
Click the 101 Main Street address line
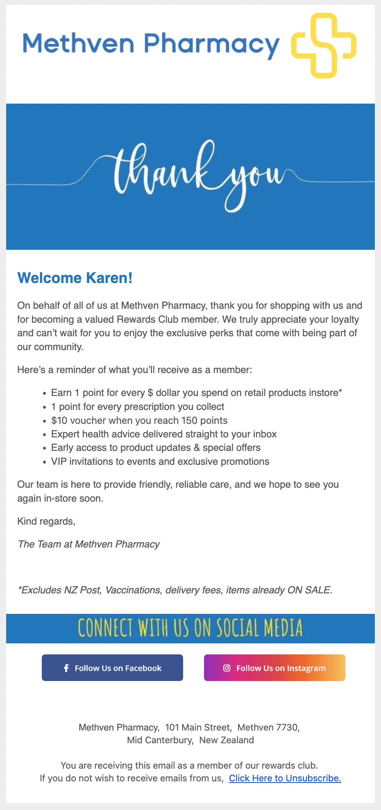pos(189,727)
